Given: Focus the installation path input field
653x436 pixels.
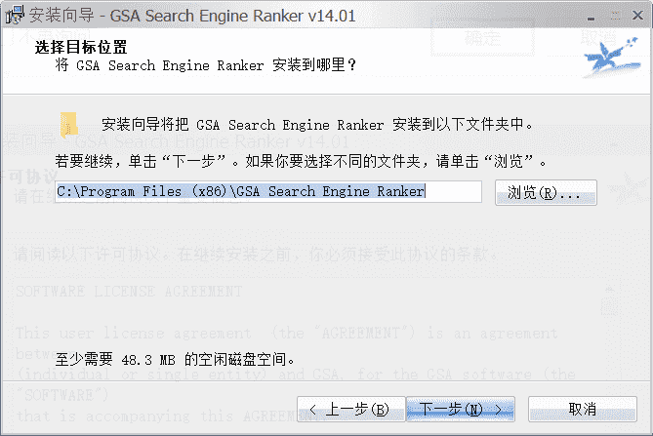Looking at the screenshot, I should click(x=268, y=192).
